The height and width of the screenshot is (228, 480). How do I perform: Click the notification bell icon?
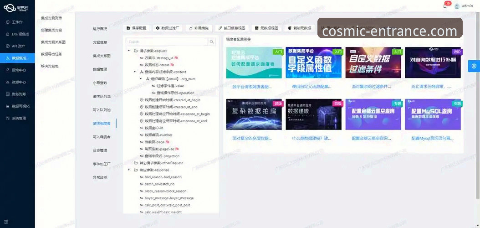[445, 6]
